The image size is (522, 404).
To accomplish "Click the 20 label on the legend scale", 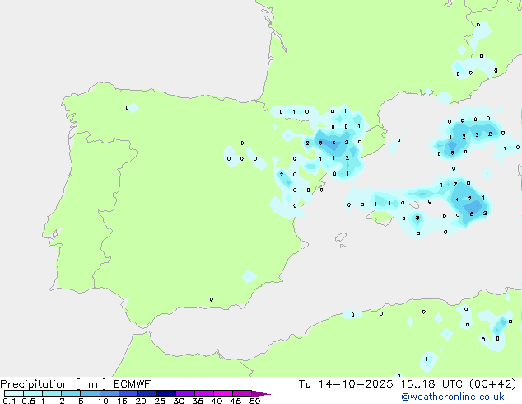I will [x=141, y=402].
